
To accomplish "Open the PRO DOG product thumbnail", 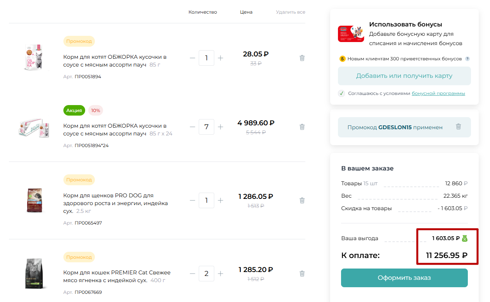I will (x=34, y=200).
